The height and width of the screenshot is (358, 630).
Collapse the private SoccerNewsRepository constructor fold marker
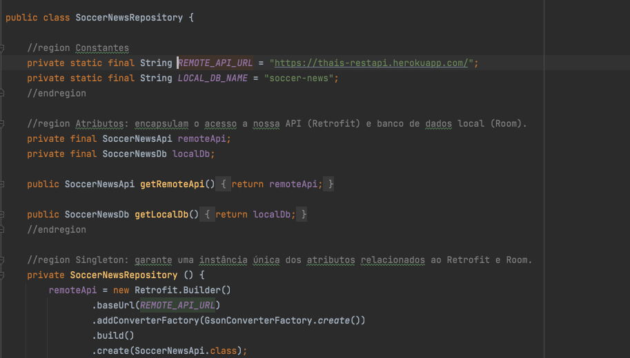coord(1,275)
